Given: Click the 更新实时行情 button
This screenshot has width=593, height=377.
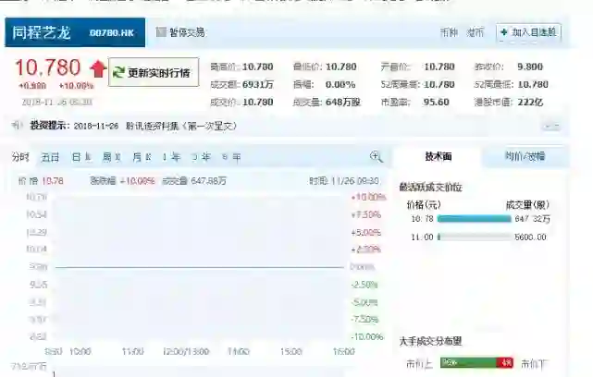Looking at the screenshot, I should [154, 72].
